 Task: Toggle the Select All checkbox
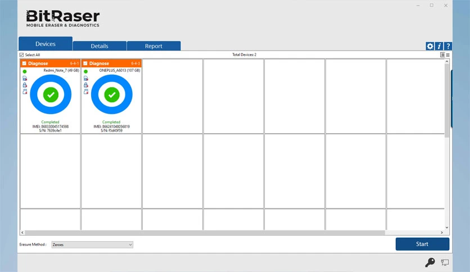(x=21, y=55)
